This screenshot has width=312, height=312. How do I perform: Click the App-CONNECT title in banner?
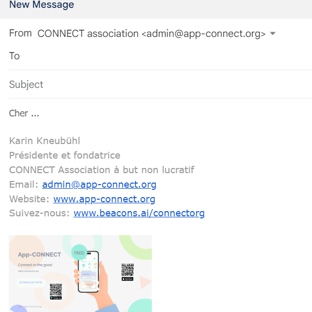pyautogui.click(x=40, y=255)
